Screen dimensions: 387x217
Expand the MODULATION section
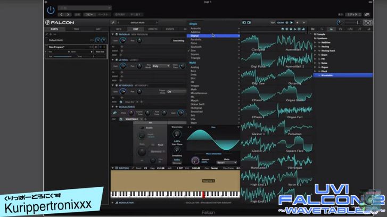(x=112, y=203)
